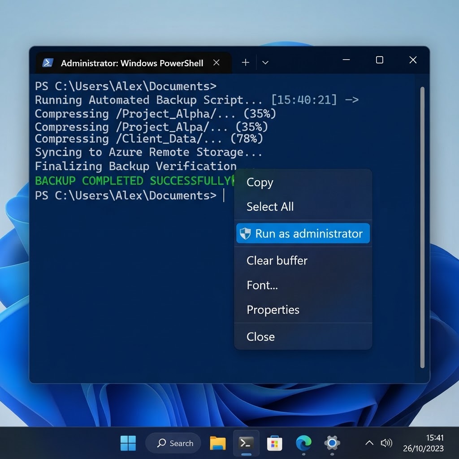
Task: Click the Terminal icon on the taskbar
Action: click(246, 443)
